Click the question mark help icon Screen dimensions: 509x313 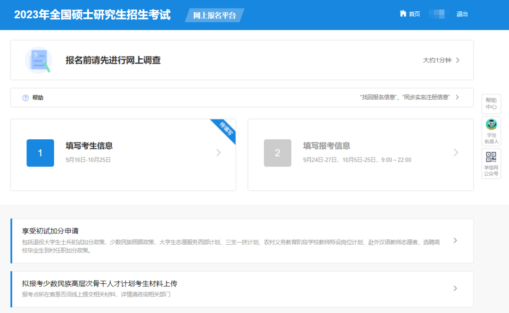pos(25,98)
